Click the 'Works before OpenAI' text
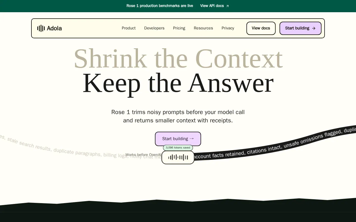Screen dimensions: 356x222 (x=143, y=155)
